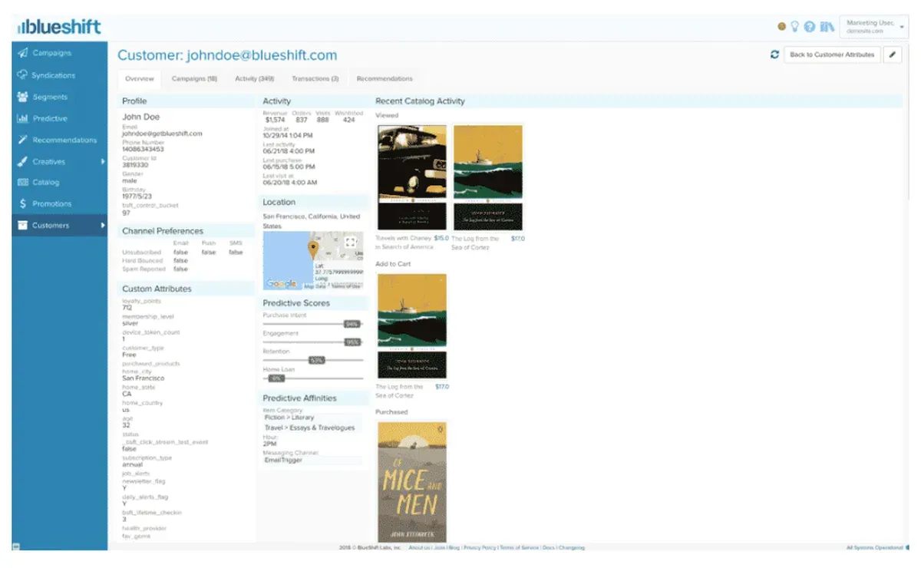
Task: Switch to the Campaigns (18) tab
Action: click(x=194, y=78)
